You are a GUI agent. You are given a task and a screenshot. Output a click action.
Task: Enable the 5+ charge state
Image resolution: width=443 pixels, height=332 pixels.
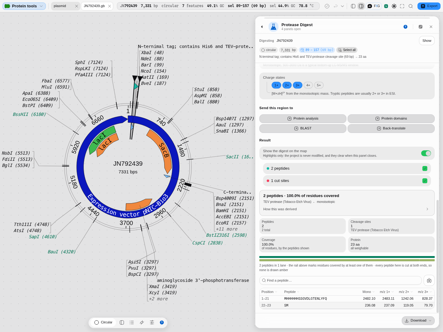(319, 85)
